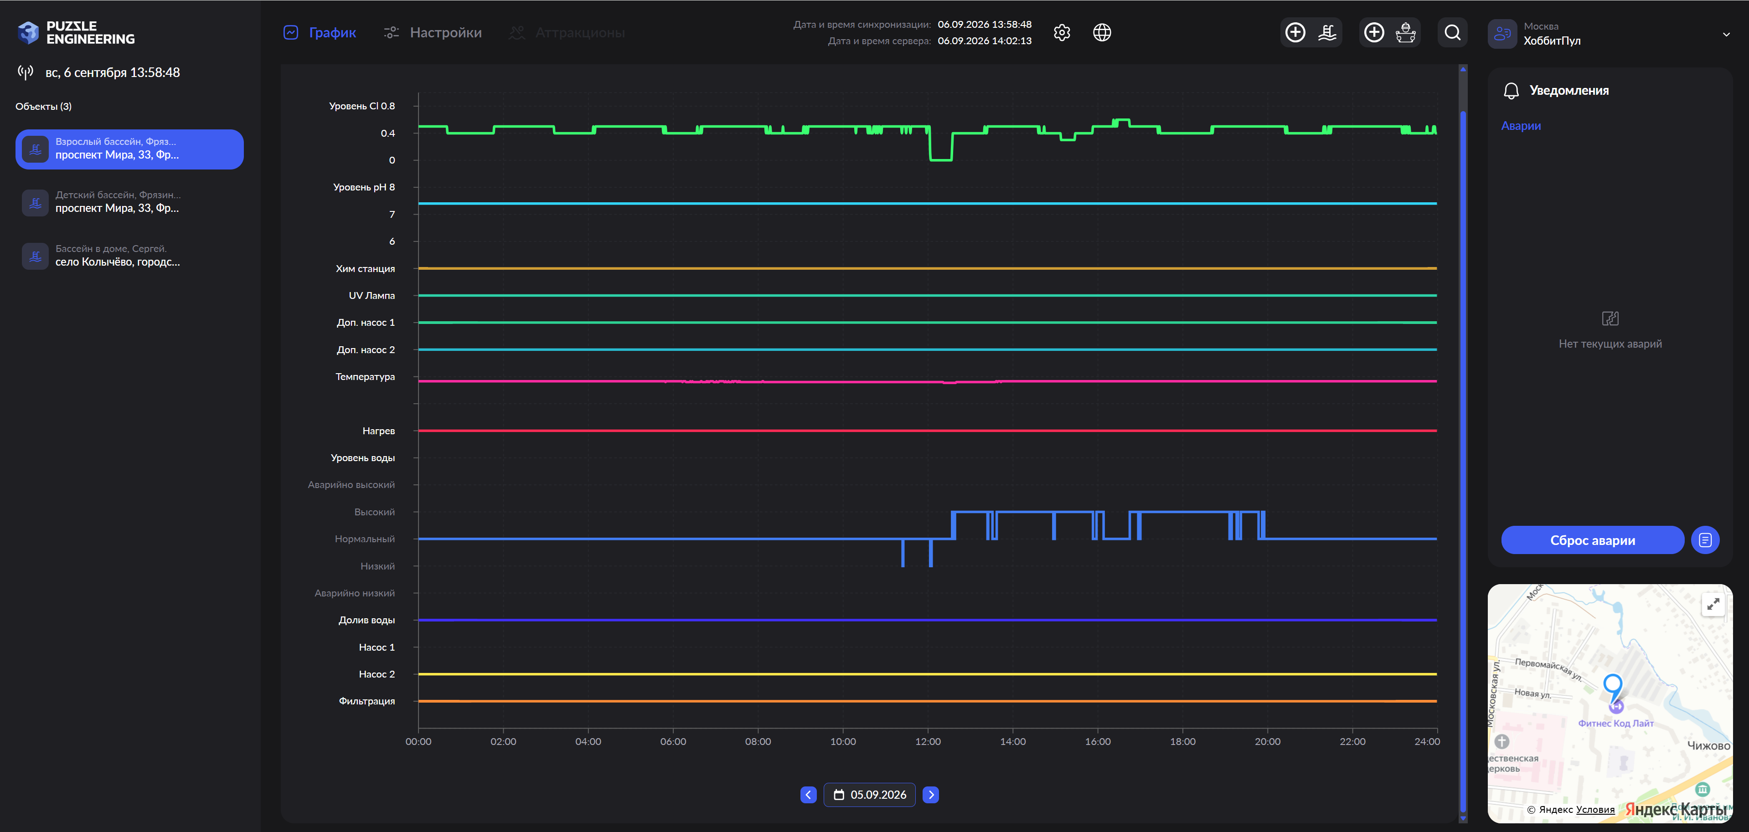Open the Аварии notifications link
This screenshot has width=1749, height=832.
[x=1521, y=126]
